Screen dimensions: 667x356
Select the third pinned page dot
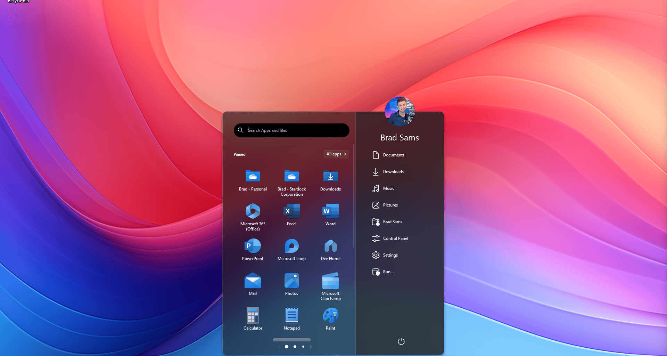[x=303, y=347]
